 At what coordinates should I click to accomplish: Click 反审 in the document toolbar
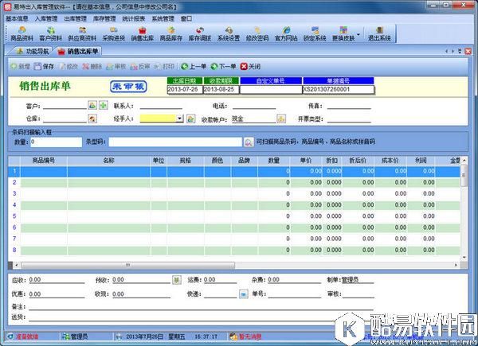pyautogui.click(x=140, y=66)
